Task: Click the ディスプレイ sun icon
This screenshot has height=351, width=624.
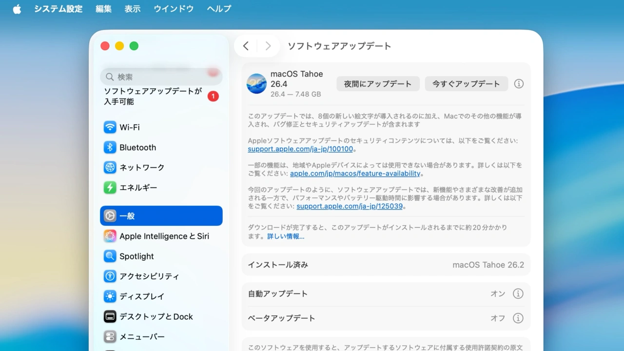Action: pyautogui.click(x=110, y=296)
